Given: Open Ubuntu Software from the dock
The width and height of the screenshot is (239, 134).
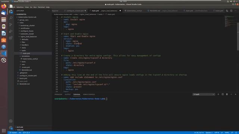Looking at the screenshot, I should coord(4,40).
